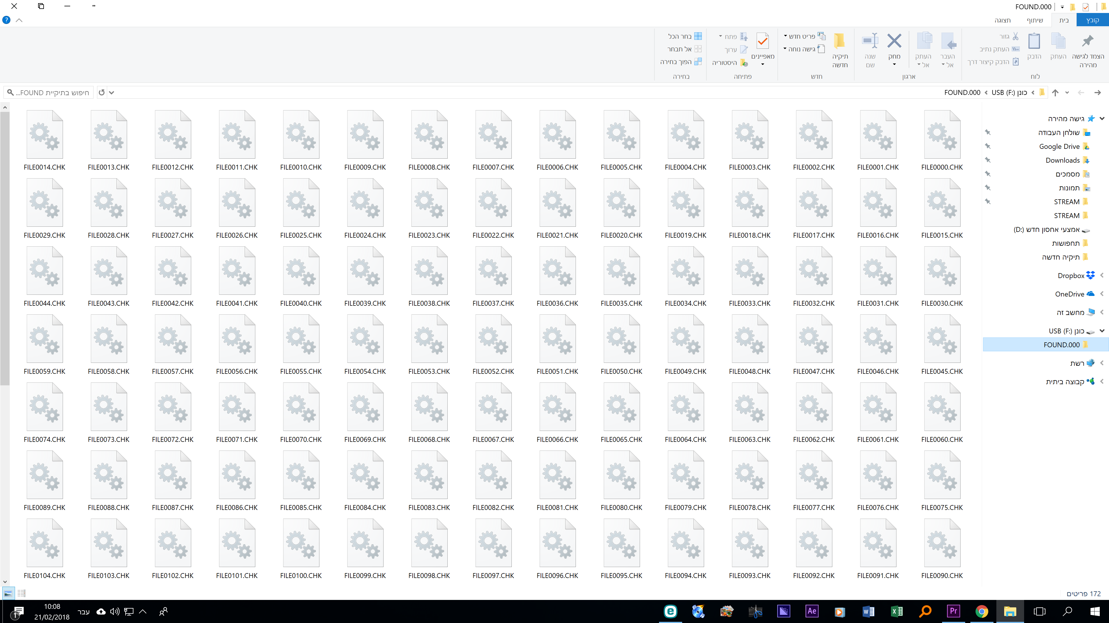
Task: Click Select none (אל תבחר)
Action: click(684, 49)
